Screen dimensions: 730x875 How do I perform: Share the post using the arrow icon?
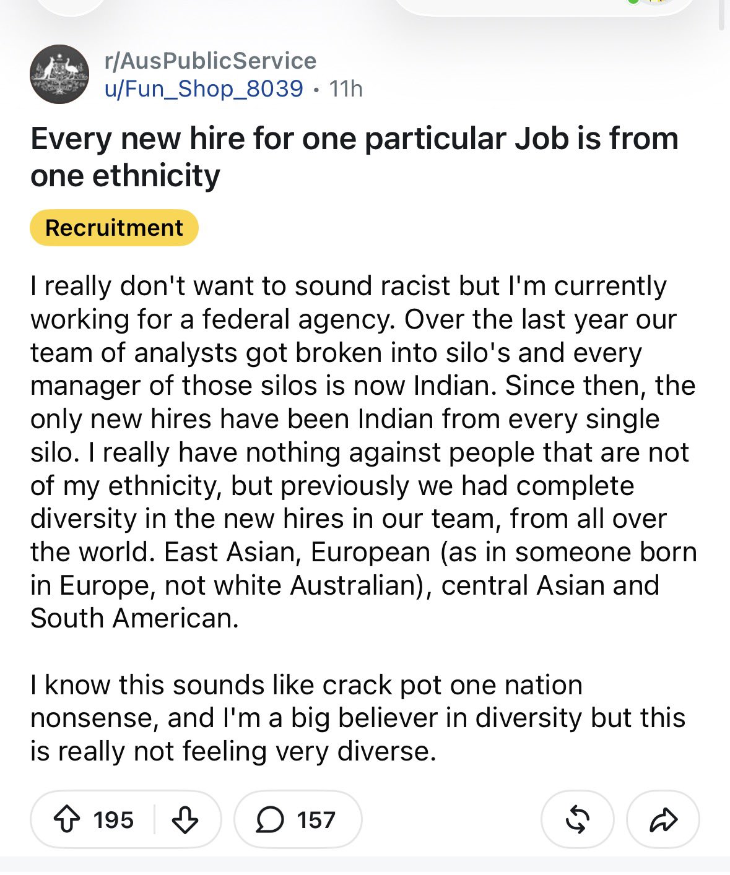pyautogui.click(x=663, y=819)
